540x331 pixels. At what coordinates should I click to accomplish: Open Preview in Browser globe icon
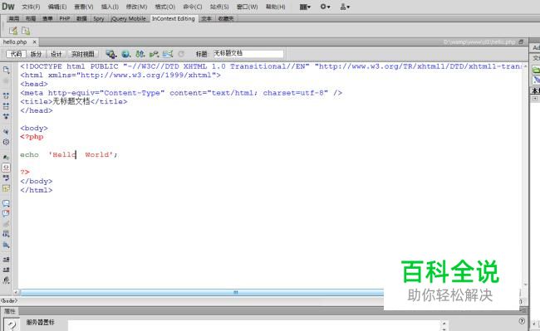tap(125, 54)
